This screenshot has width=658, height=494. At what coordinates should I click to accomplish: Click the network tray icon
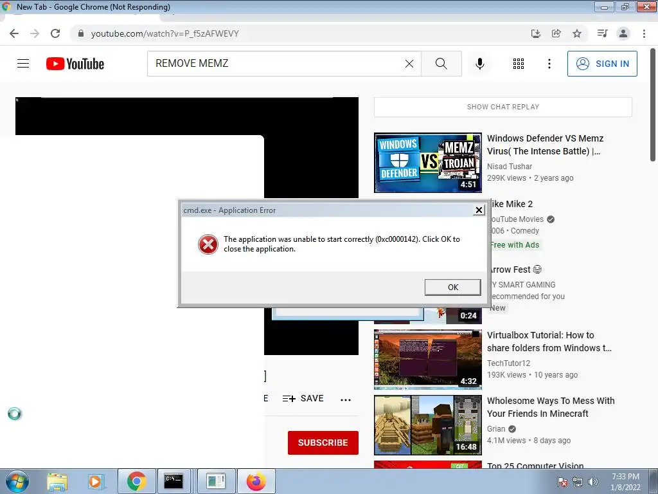[578, 482]
